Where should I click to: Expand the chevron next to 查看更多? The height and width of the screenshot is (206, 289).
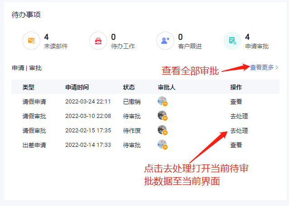(x=276, y=67)
